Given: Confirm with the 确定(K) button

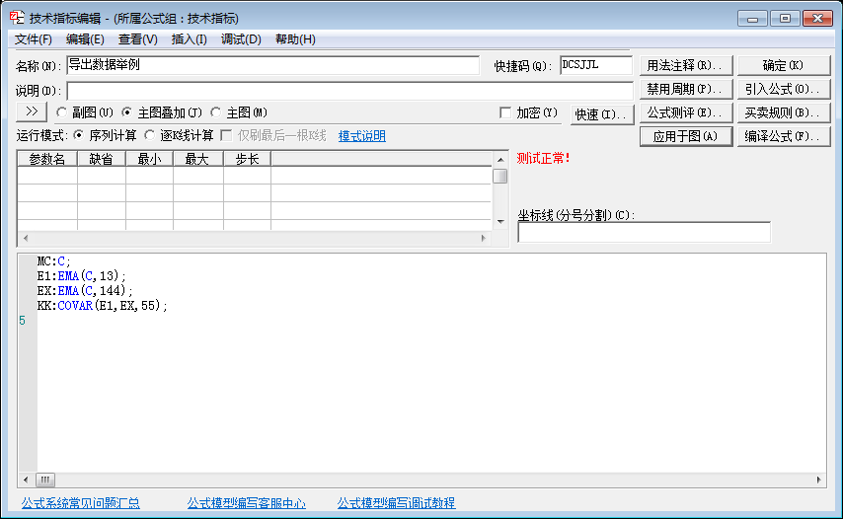Looking at the screenshot, I should click(x=784, y=65).
